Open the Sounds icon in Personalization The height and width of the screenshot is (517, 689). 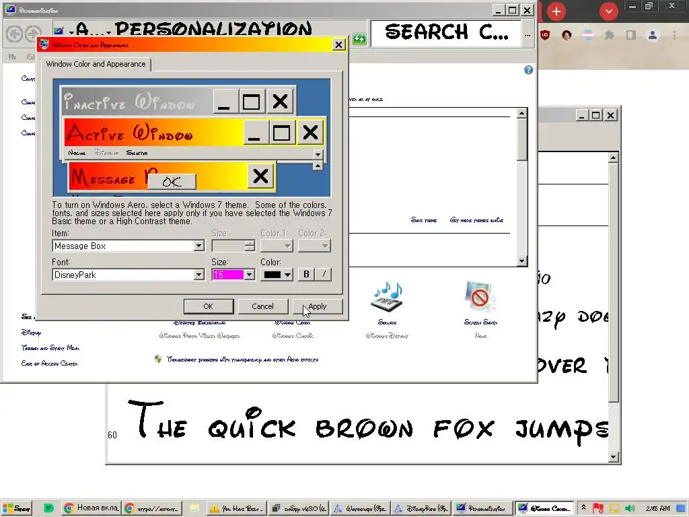387,297
